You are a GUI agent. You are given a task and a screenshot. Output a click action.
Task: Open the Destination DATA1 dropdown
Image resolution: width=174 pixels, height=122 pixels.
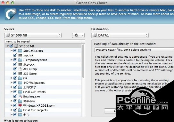coord(120,35)
